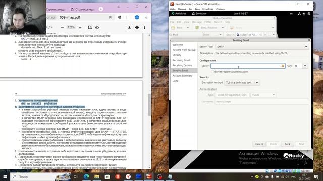
Task: Open PDF viewer more options menu
Action: 144,27
